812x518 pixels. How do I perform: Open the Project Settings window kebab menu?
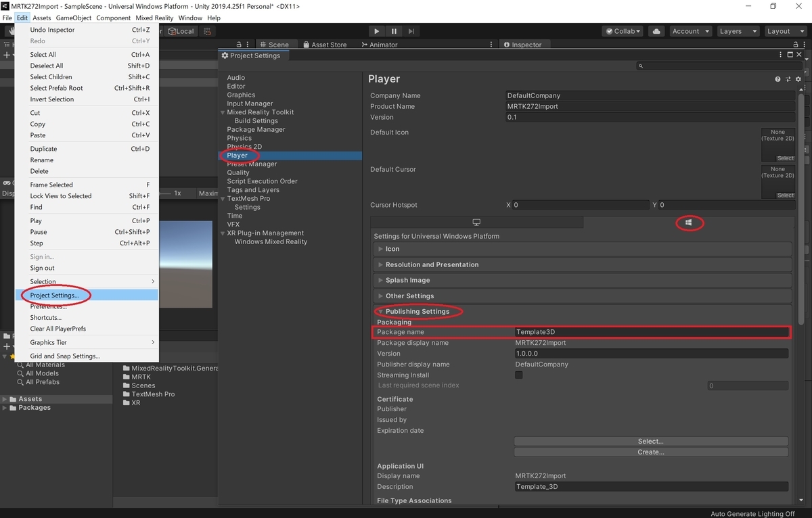pos(779,55)
